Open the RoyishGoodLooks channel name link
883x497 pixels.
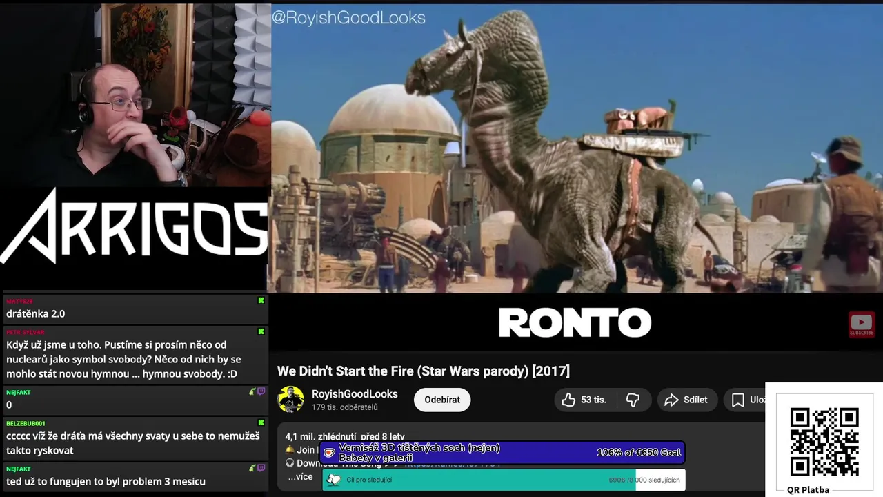[x=355, y=394]
